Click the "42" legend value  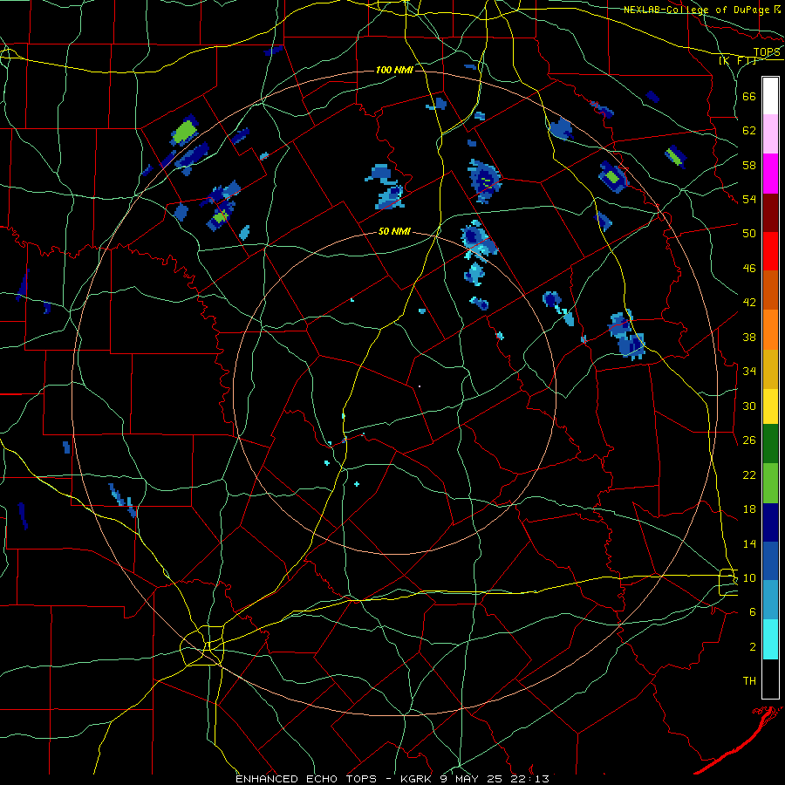pyautogui.click(x=749, y=303)
